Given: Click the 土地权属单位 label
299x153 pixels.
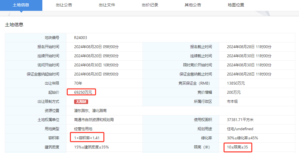Looking at the screenshot, I should [x=48, y=120].
